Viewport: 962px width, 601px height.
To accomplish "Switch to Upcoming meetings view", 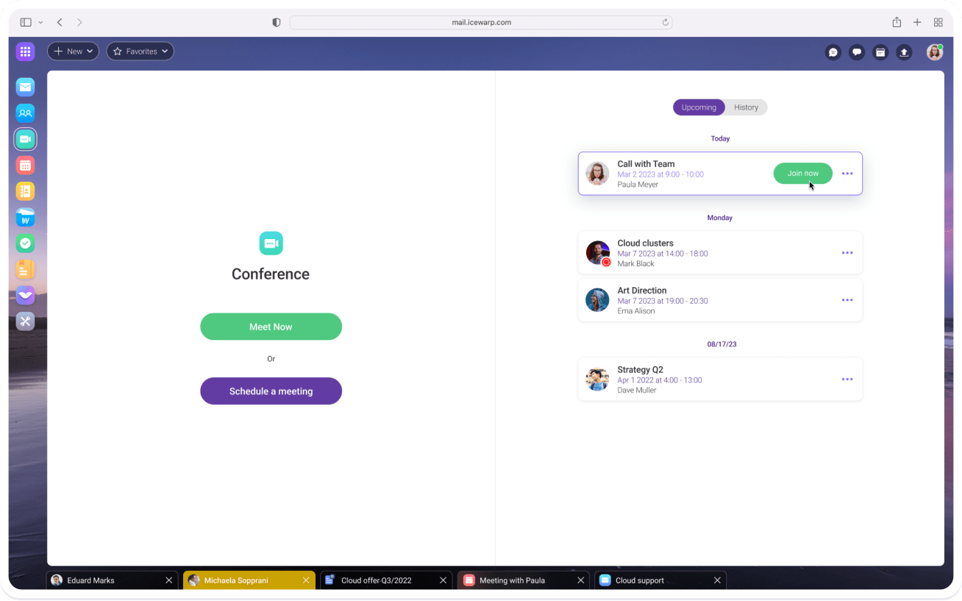I will click(x=698, y=107).
